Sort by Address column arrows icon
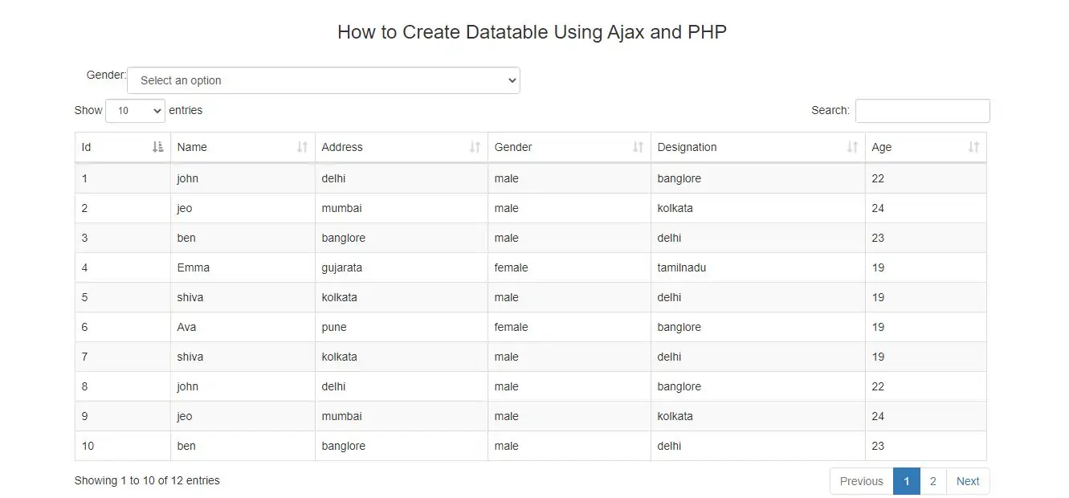This screenshot has width=1069, height=498. (475, 147)
